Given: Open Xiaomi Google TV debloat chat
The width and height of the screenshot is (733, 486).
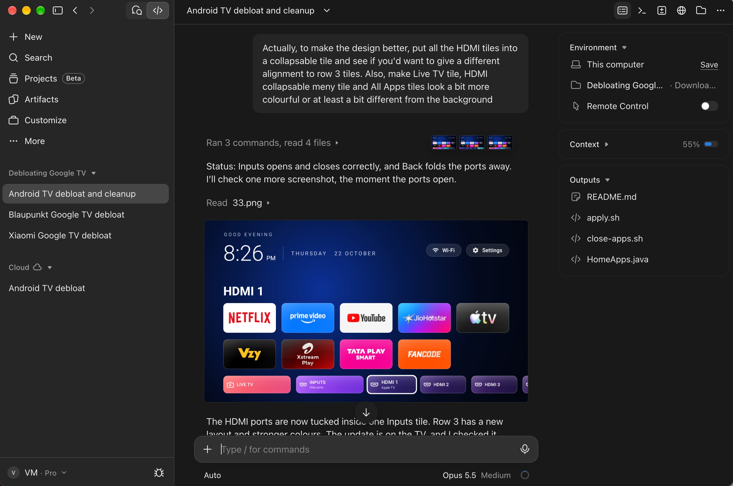Looking at the screenshot, I should [x=85, y=235].
